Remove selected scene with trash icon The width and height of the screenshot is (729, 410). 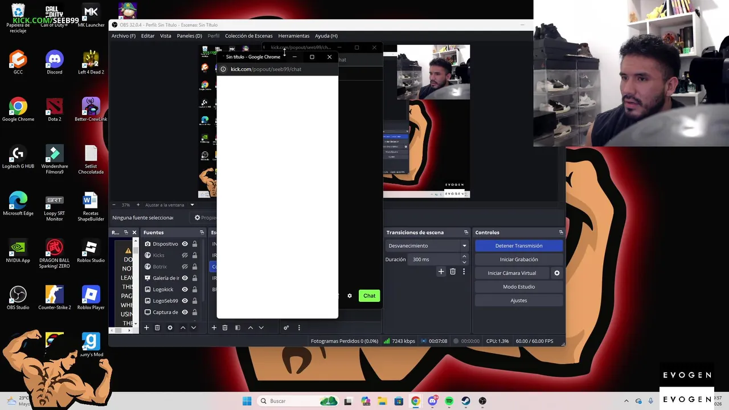(x=225, y=327)
